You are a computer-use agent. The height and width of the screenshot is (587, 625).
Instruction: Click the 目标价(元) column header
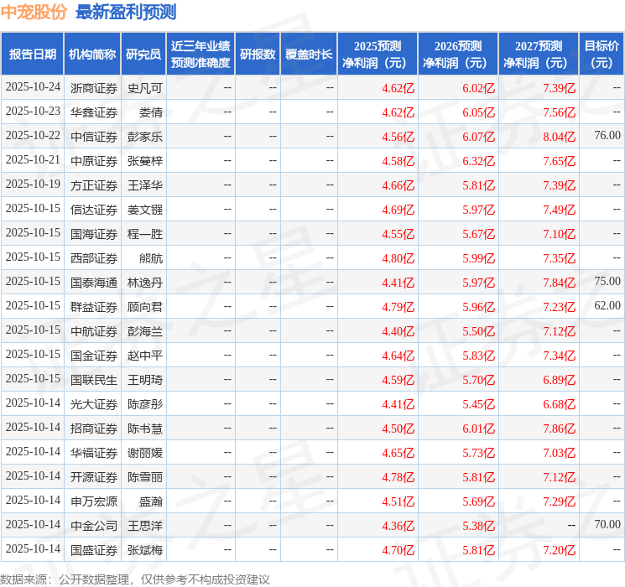click(601, 55)
